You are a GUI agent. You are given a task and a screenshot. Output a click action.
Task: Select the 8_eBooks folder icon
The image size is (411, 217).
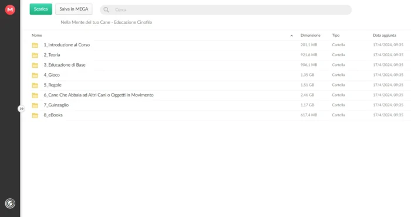pyautogui.click(x=35, y=115)
